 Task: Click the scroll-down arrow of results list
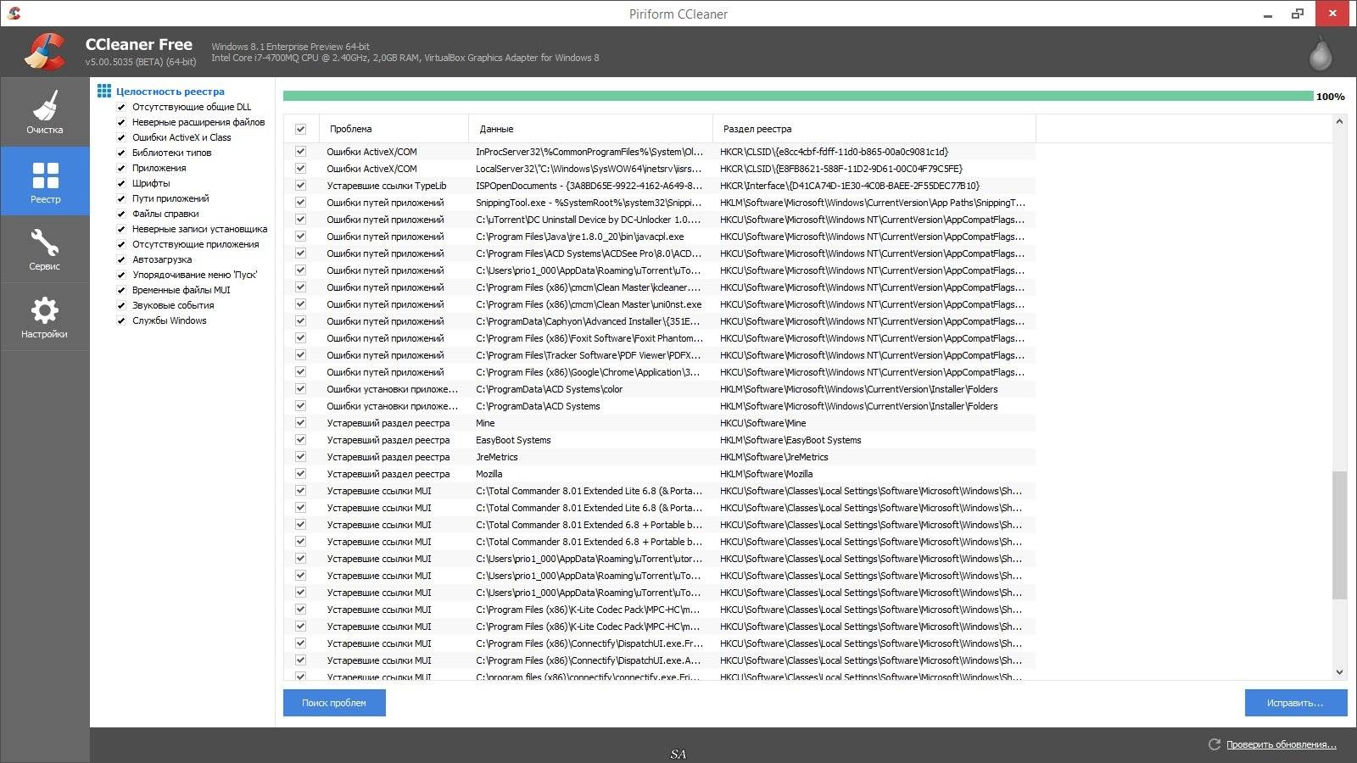1339,672
